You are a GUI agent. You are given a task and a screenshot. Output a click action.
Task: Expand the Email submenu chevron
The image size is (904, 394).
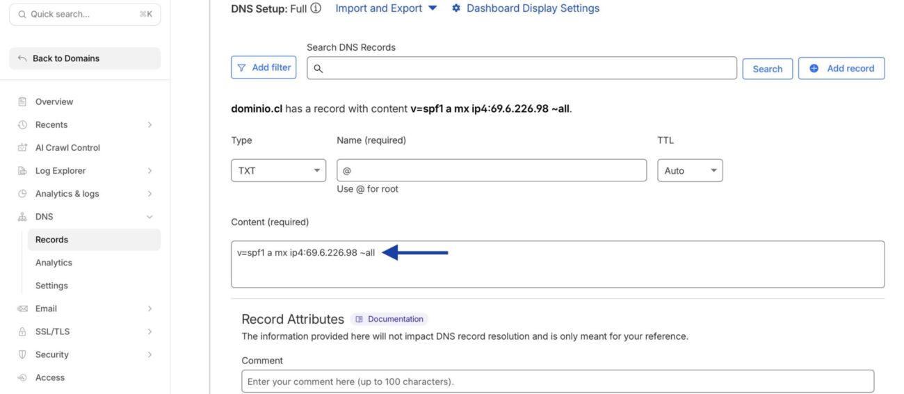coord(150,309)
